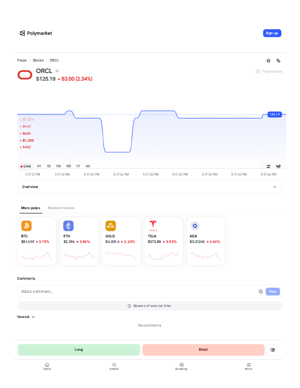This screenshot has height=388, width=300.
Task: Click the $125.19 ORCL price text
Action: coord(46,79)
